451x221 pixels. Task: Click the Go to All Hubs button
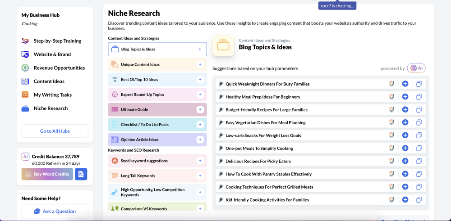55,131
